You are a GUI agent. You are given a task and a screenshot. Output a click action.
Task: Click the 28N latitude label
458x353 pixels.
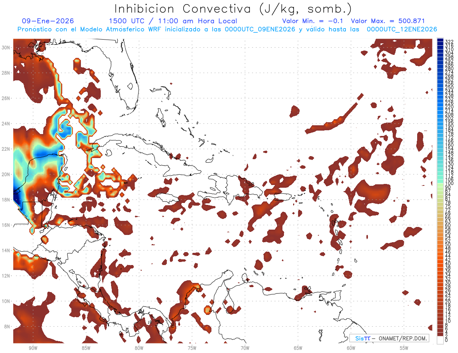tap(6, 73)
